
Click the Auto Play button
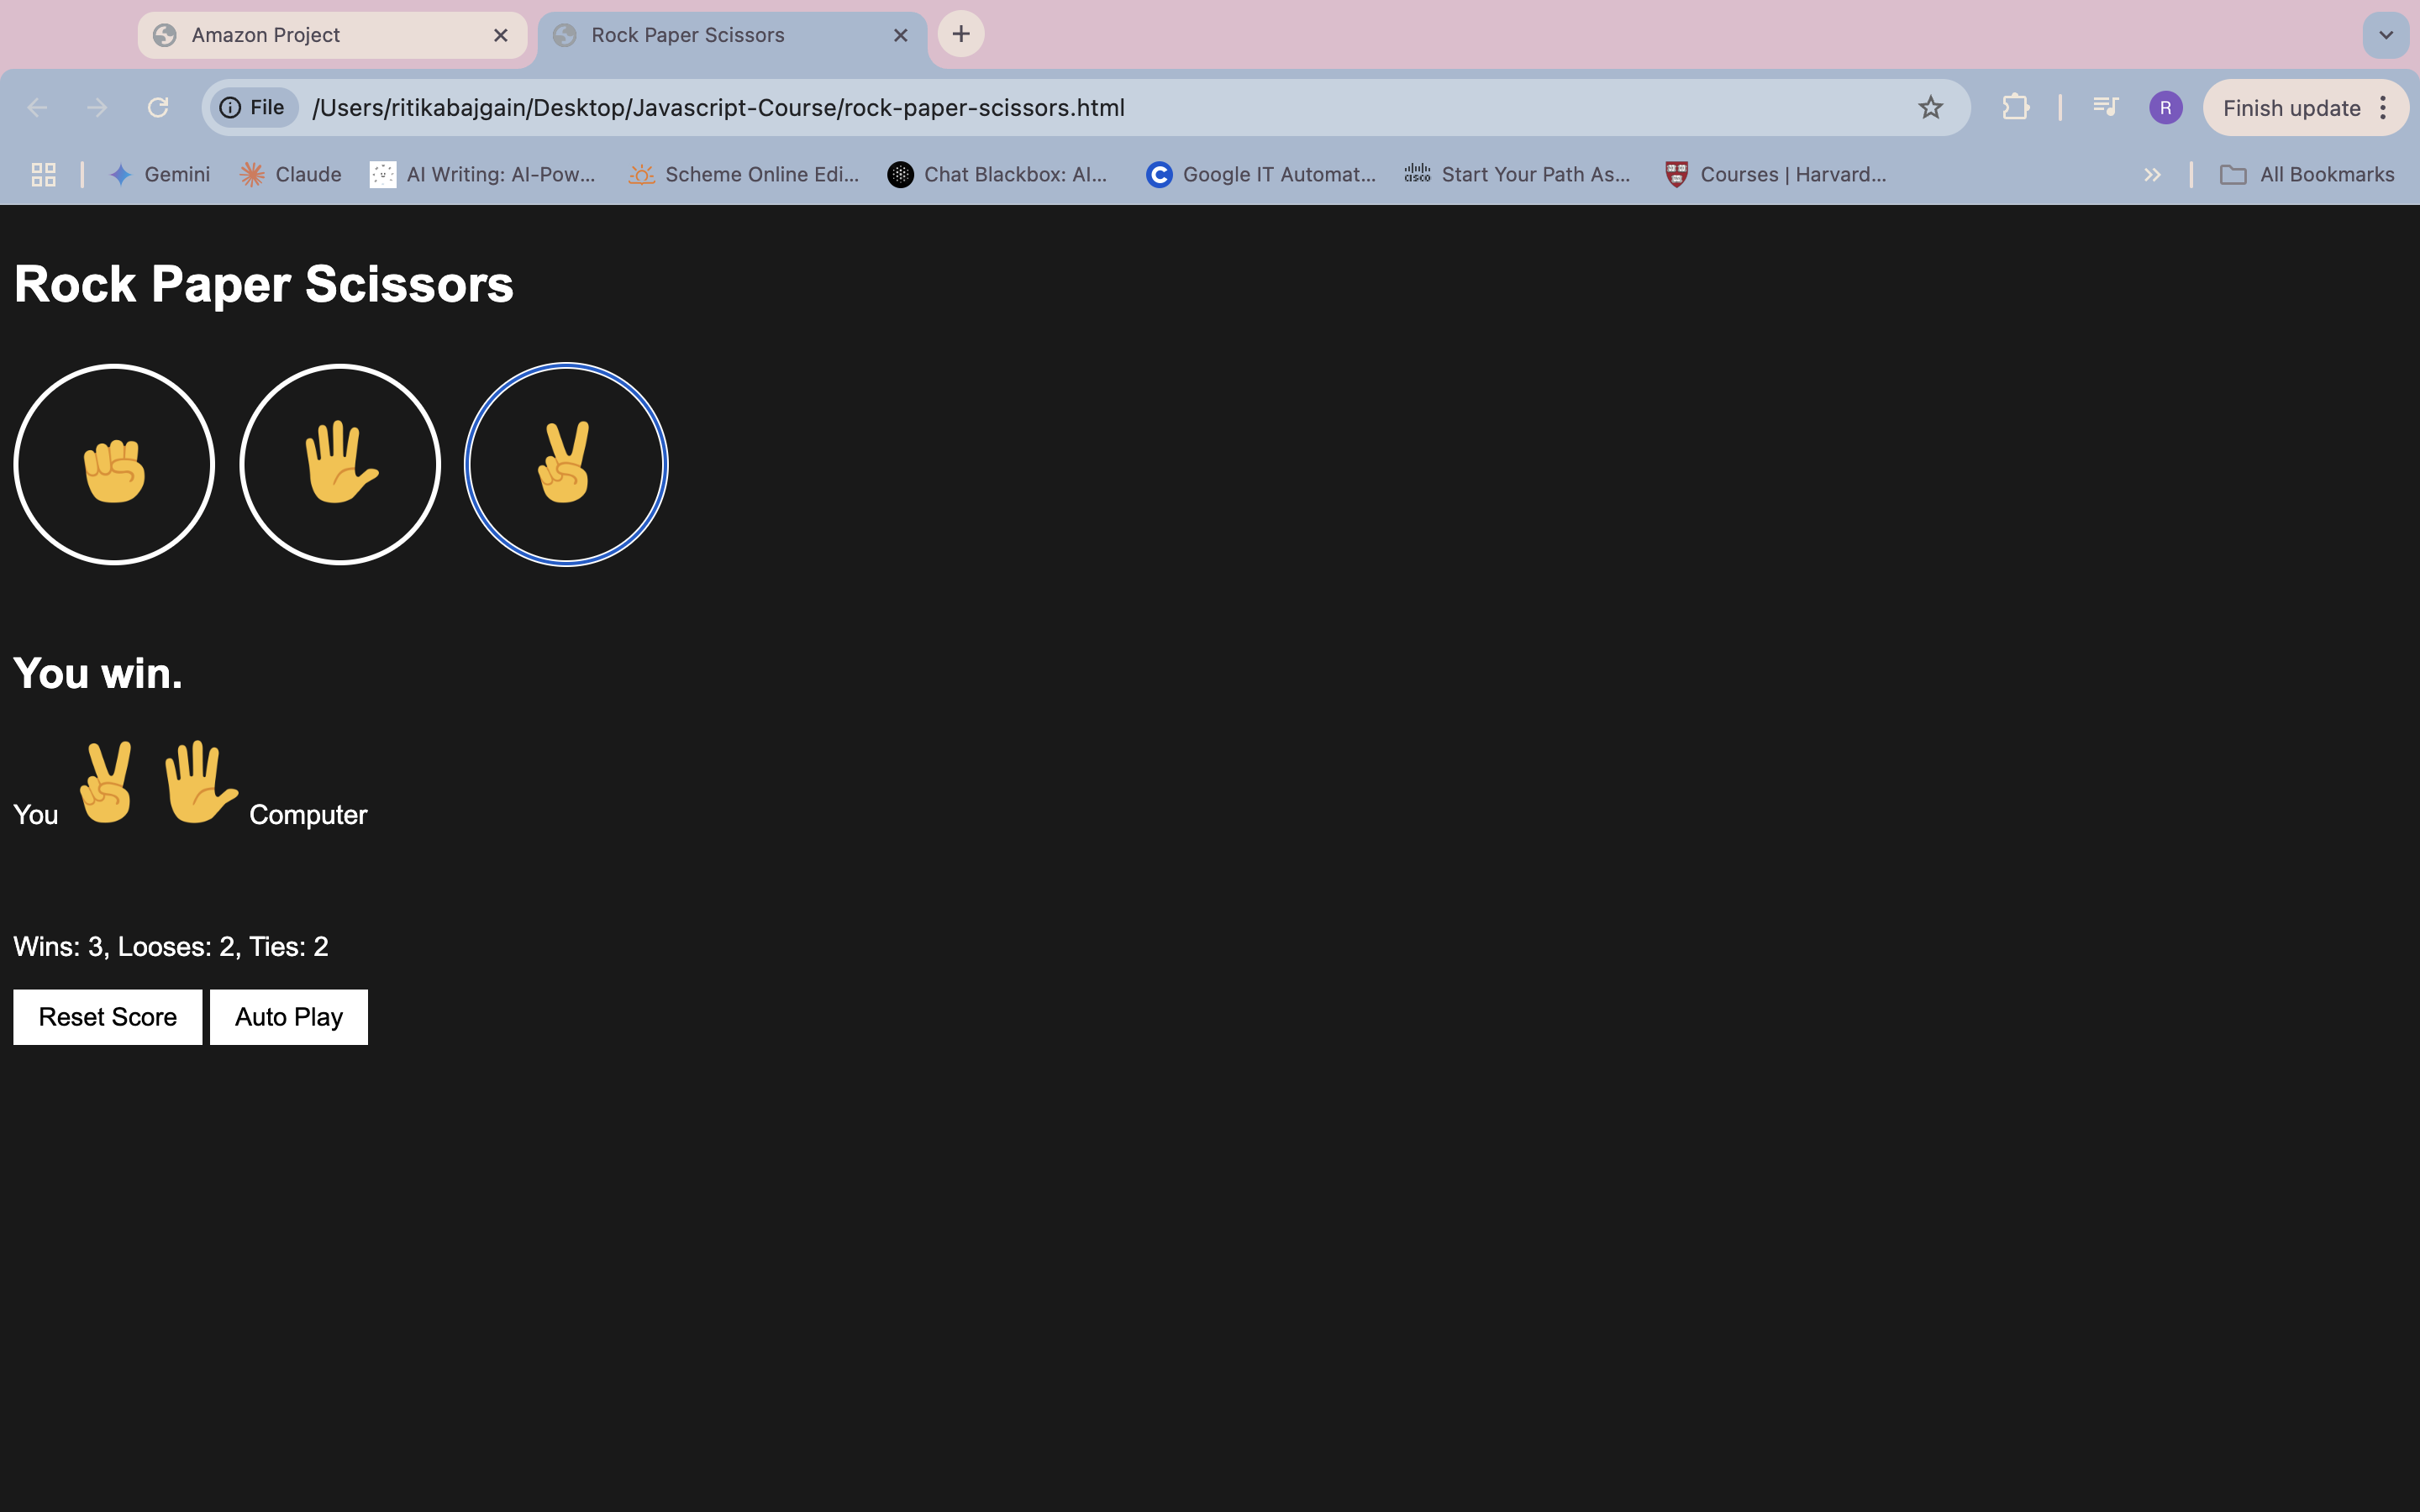coord(287,1016)
